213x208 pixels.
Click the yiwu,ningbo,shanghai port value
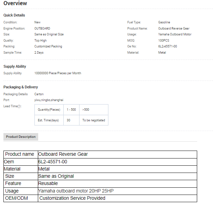[x=49, y=100]
